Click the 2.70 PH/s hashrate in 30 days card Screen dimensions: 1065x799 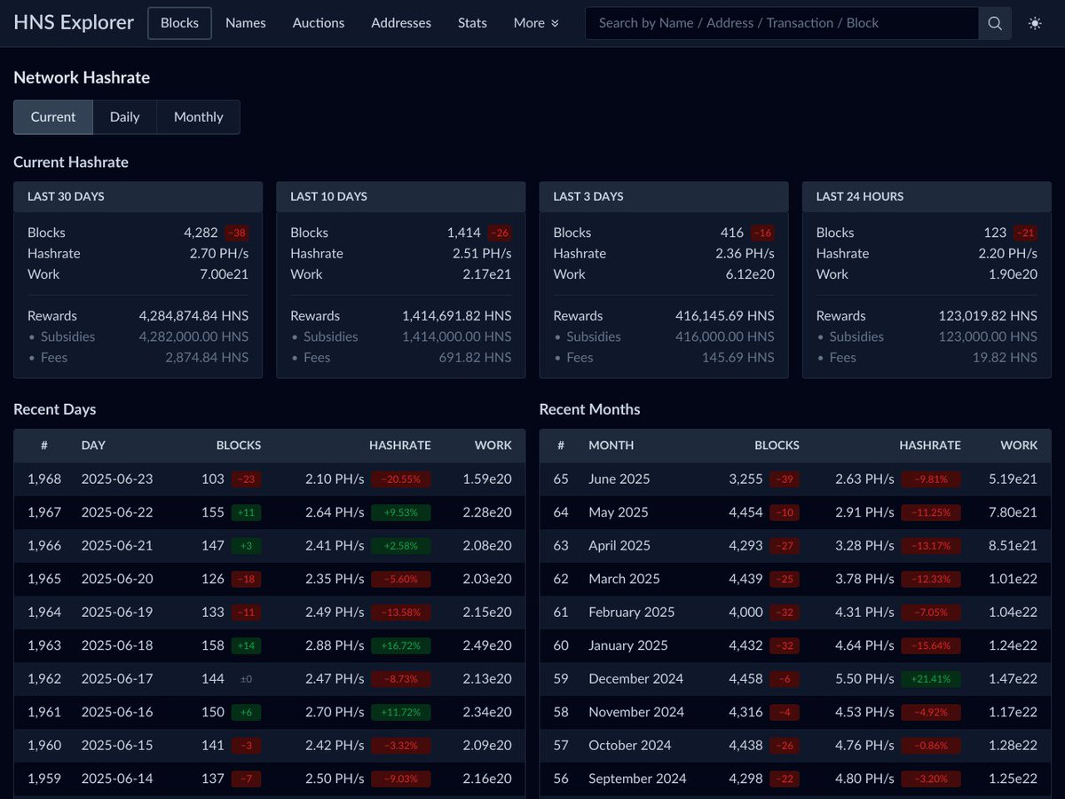pyautogui.click(x=219, y=254)
